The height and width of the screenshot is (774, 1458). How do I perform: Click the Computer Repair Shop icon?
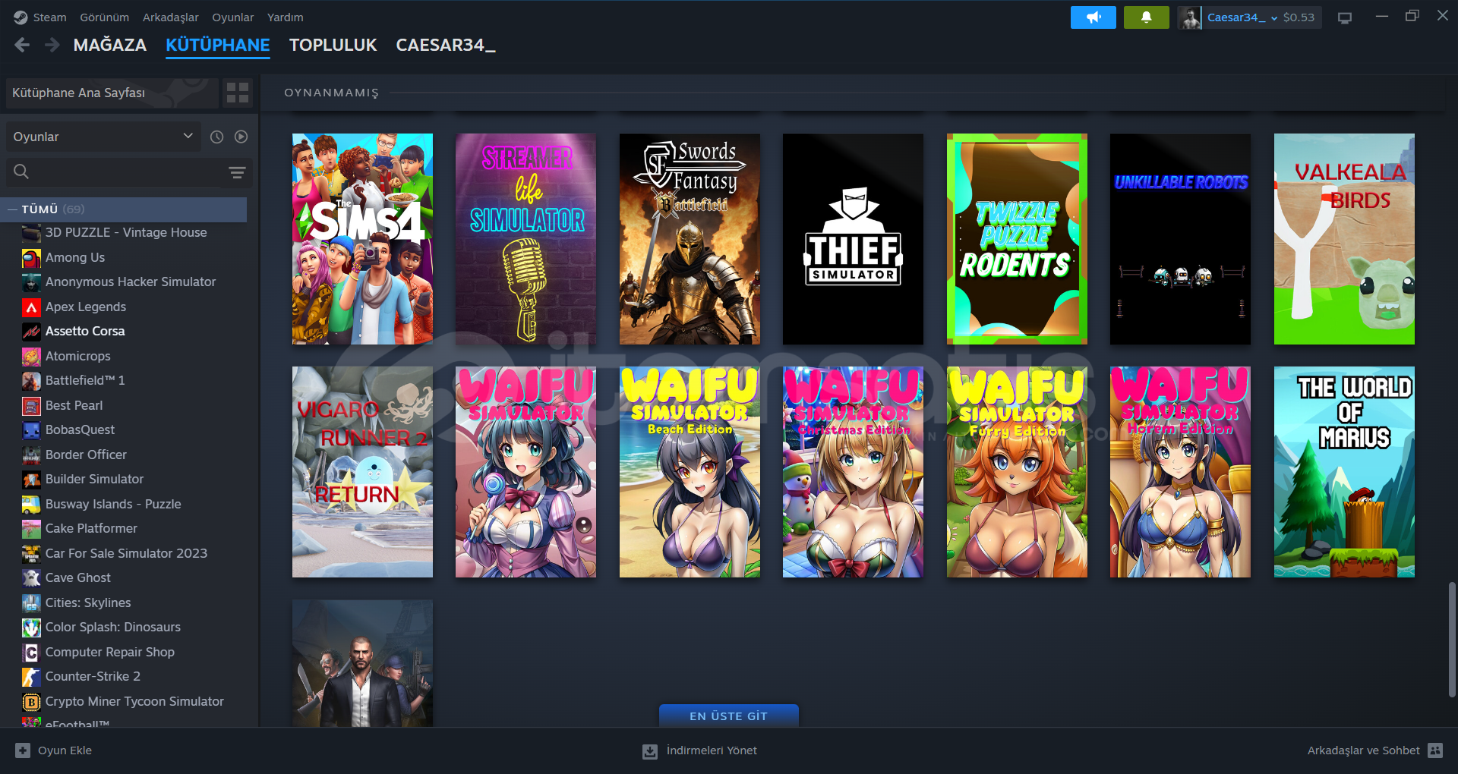31,653
